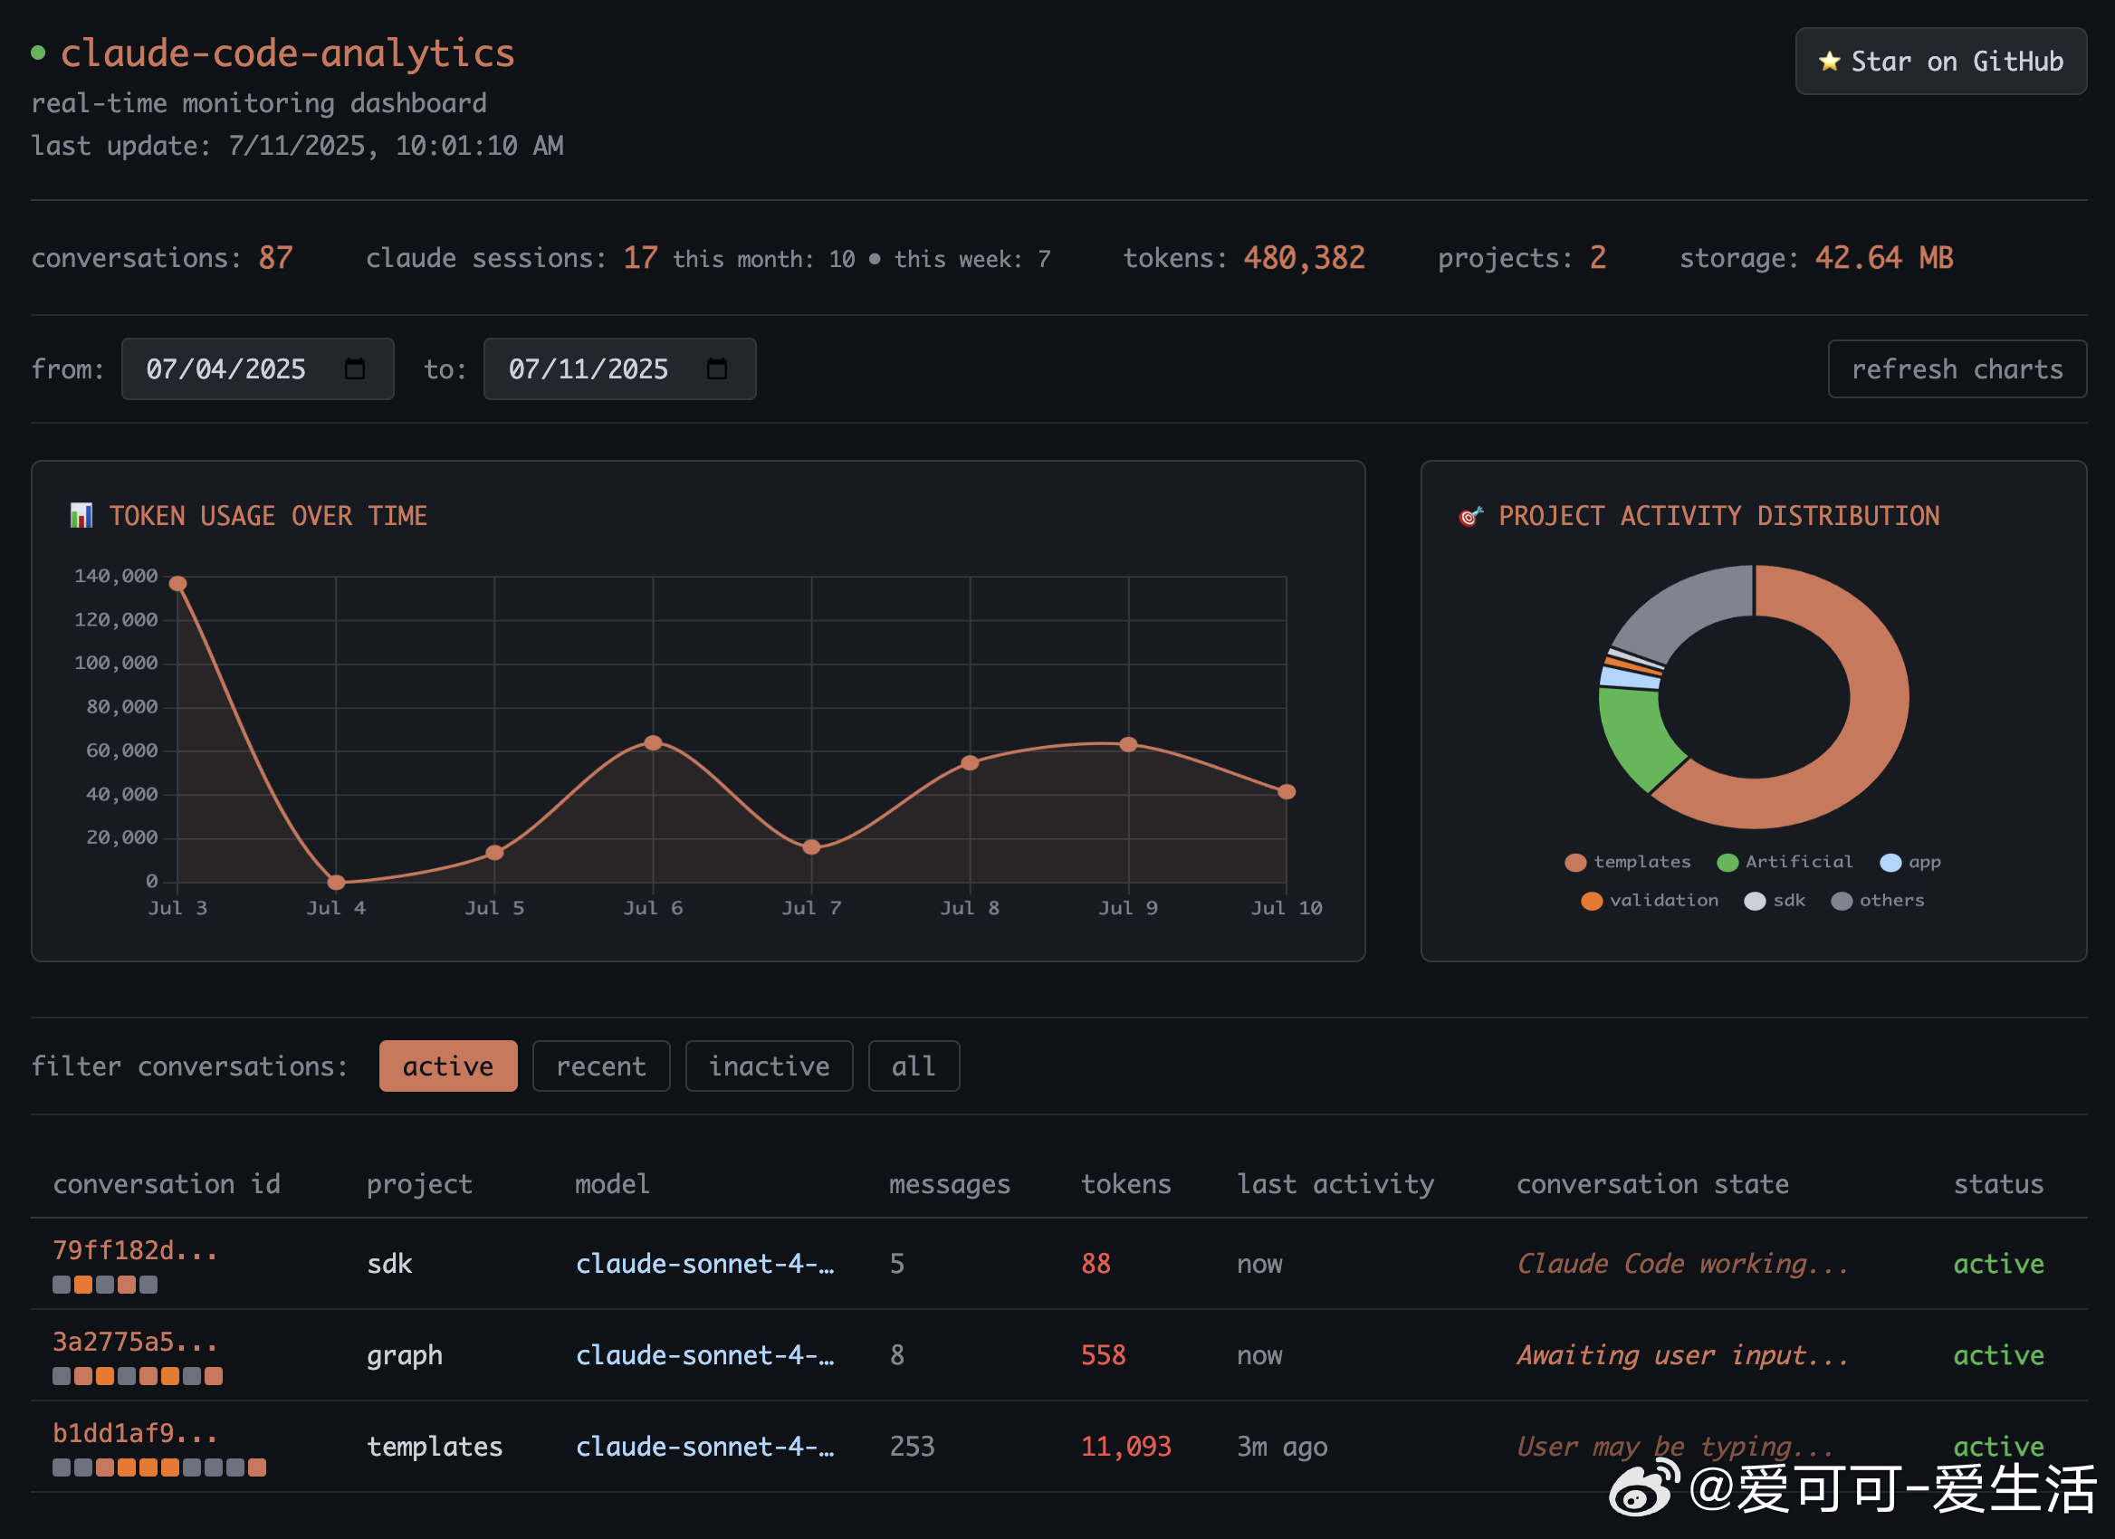Click the tokens column header
2115x1539 pixels.
click(1125, 1184)
